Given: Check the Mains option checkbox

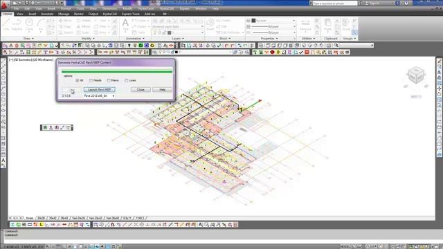Looking at the screenshot, I should (109, 80).
